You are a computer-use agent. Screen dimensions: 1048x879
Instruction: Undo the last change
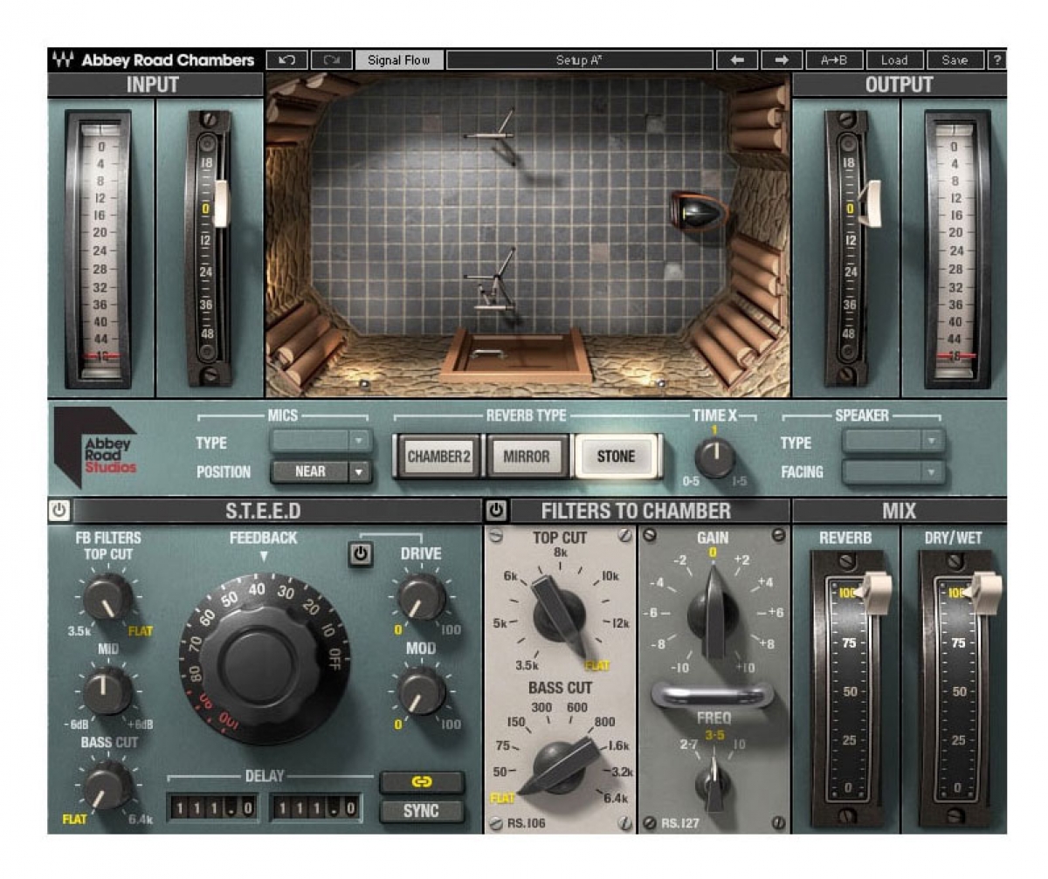(x=286, y=60)
